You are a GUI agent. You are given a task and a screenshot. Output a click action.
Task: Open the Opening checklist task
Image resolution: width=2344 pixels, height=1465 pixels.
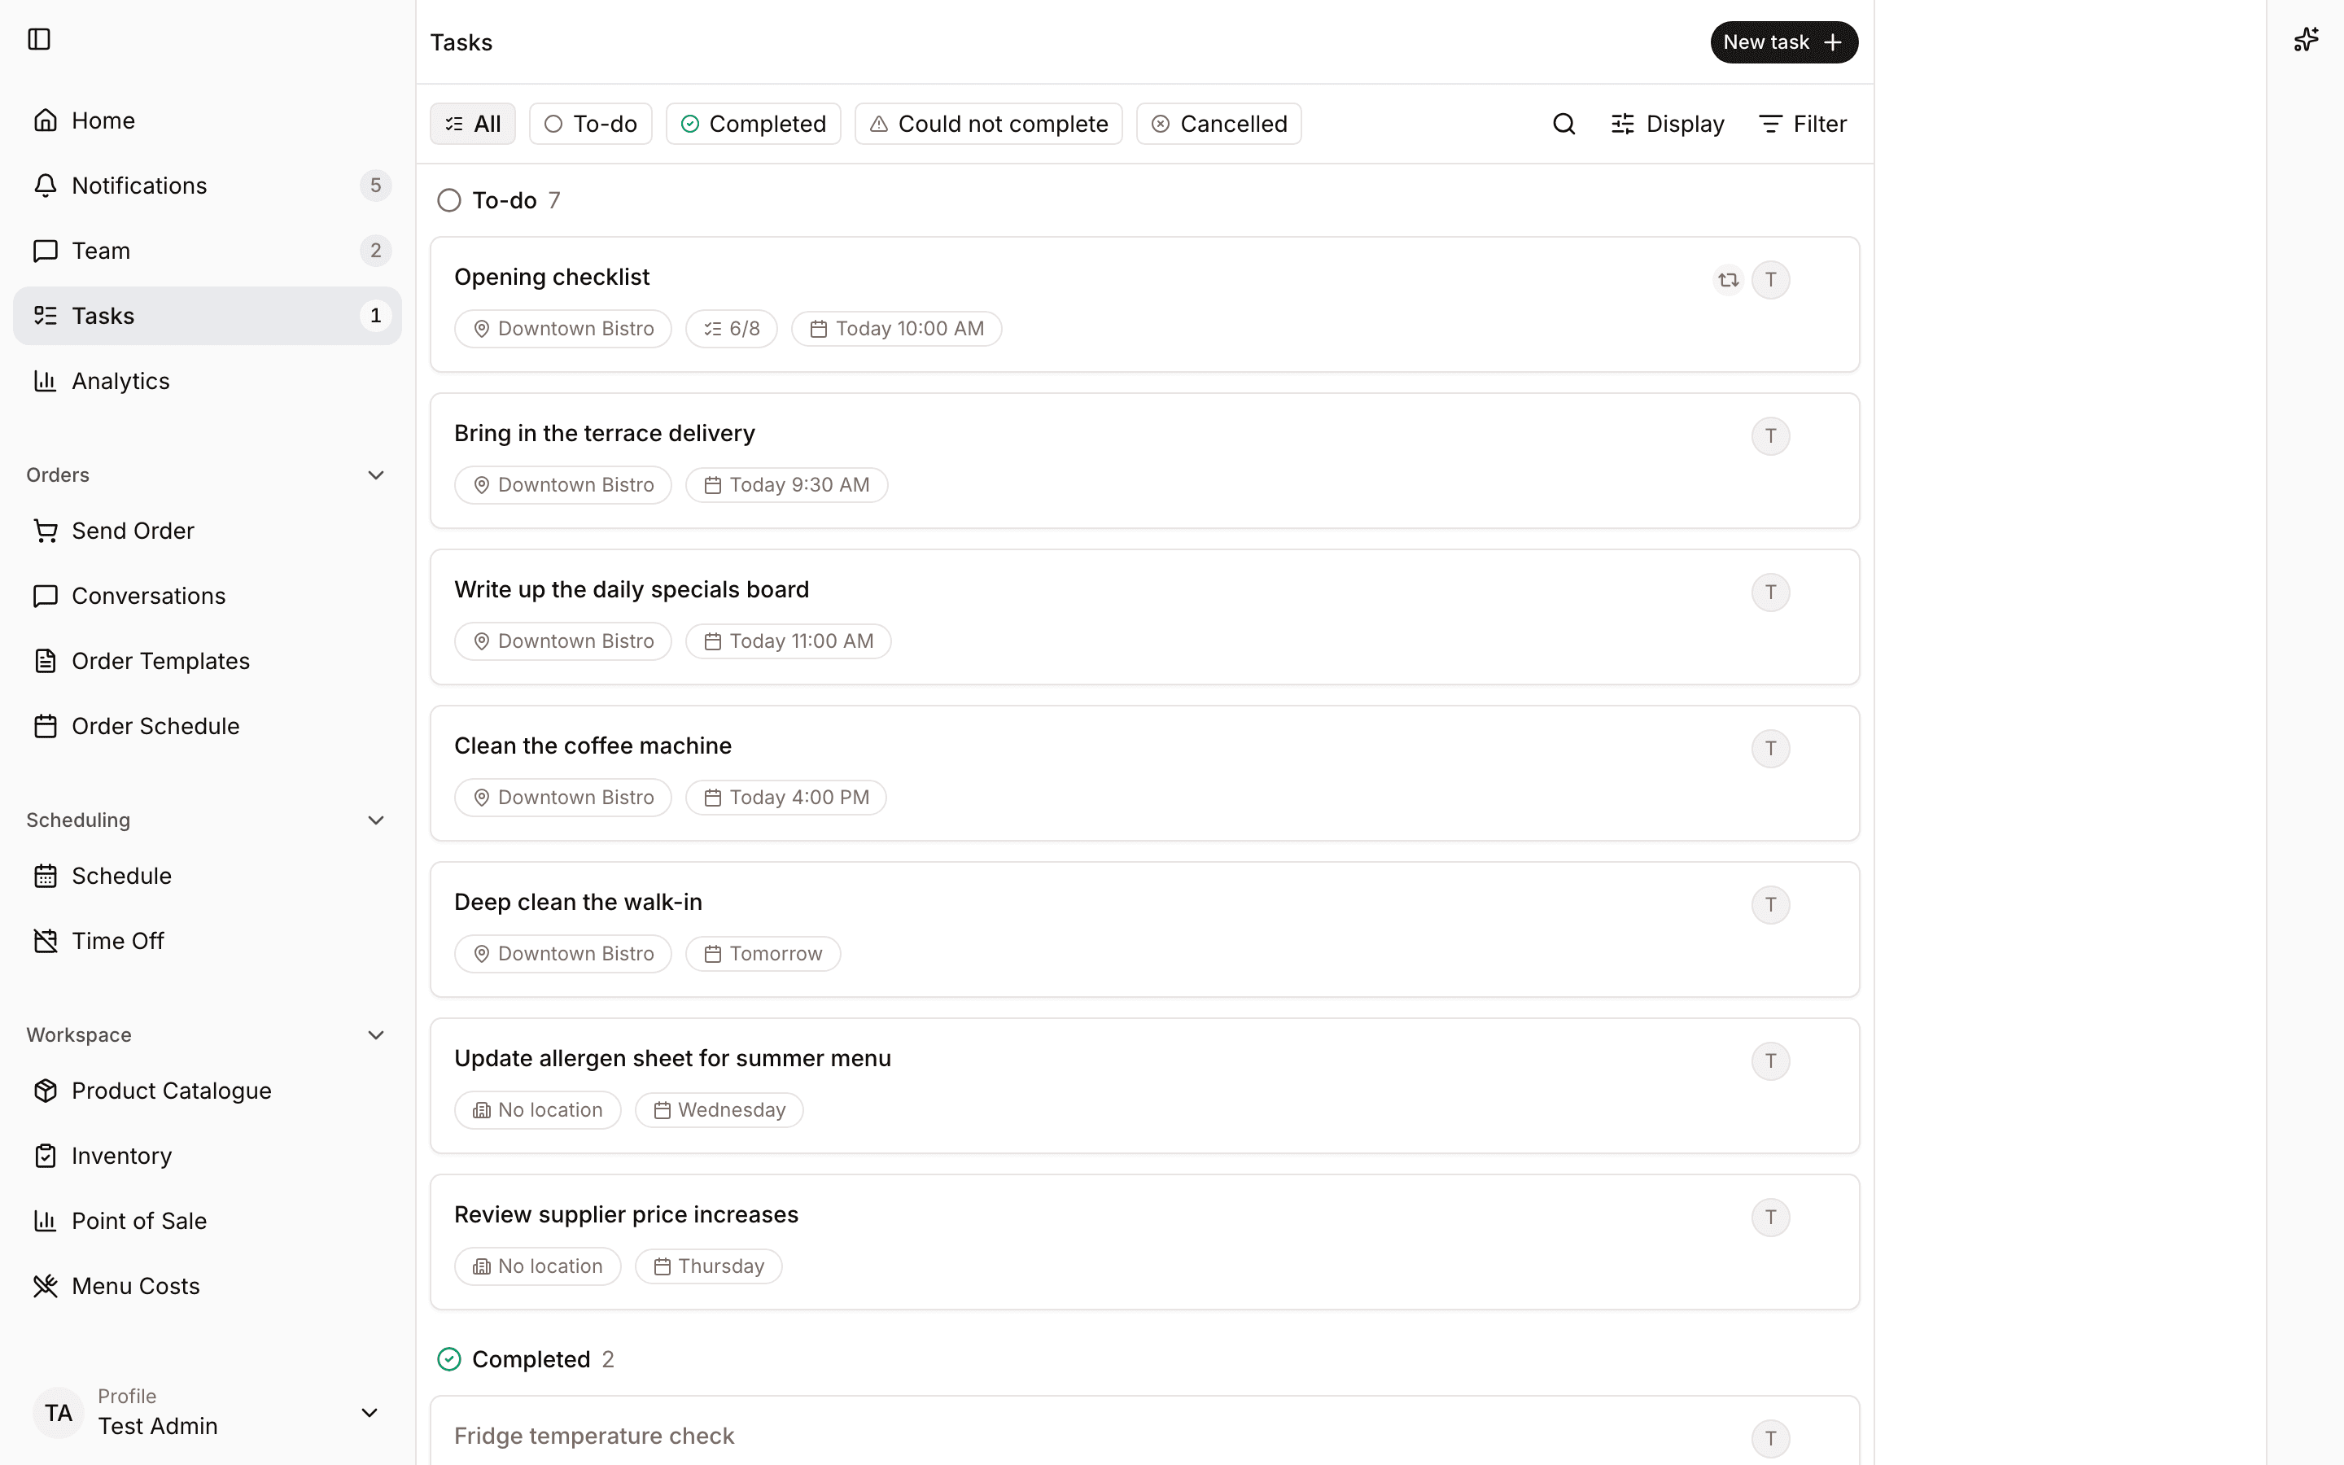tap(1144, 304)
